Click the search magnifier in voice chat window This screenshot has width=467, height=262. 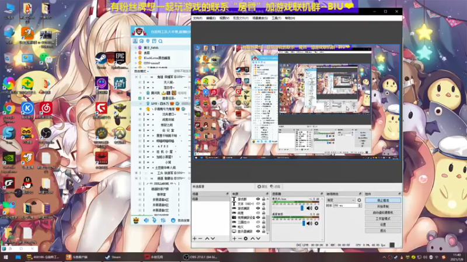point(161,41)
